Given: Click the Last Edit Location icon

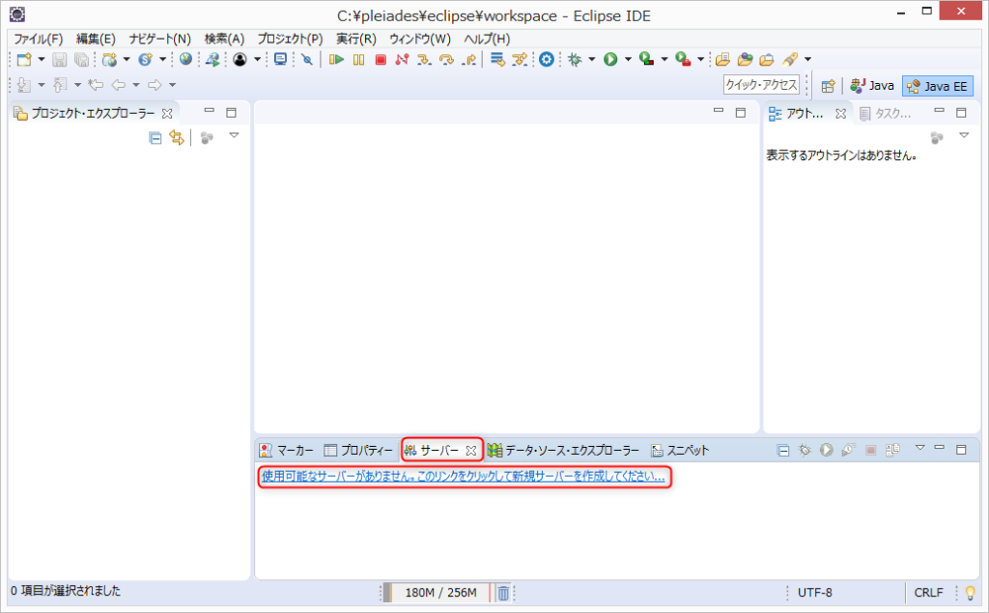Looking at the screenshot, I should 96,85.
